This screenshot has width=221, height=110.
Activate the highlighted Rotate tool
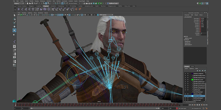pos(15,30)
